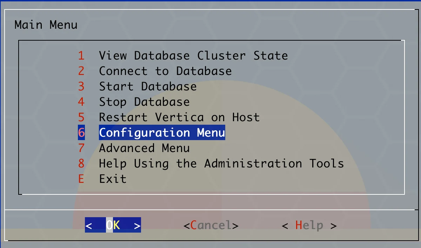Click hotkey number 3 beside Start Database
This screenshot has width=421, height=248.
click(x=81, y=87)
